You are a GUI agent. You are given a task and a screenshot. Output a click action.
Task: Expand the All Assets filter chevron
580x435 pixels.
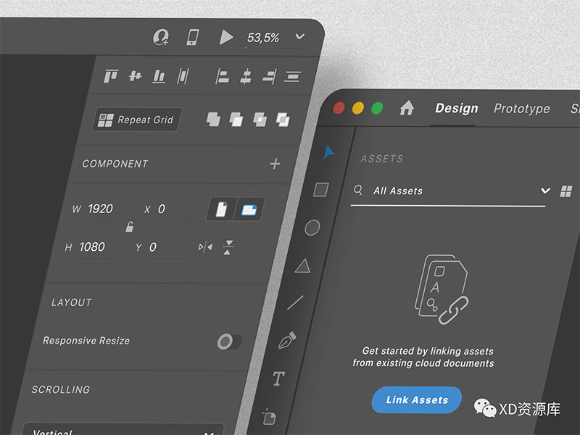click(x=545, y=191)
